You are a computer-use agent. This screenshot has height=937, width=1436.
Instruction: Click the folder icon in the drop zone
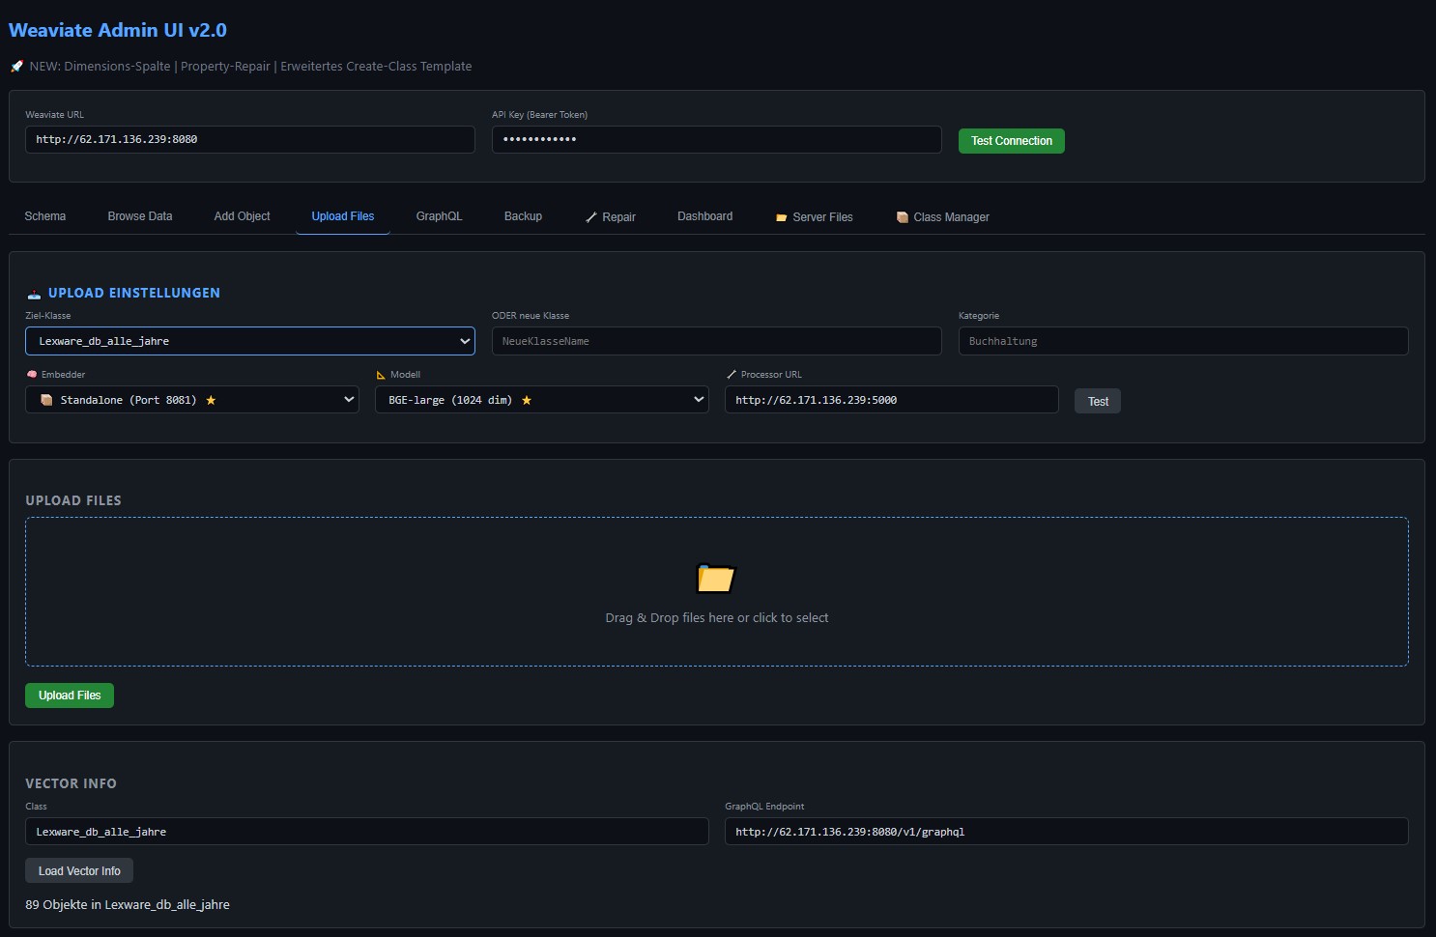pos(716,578)
